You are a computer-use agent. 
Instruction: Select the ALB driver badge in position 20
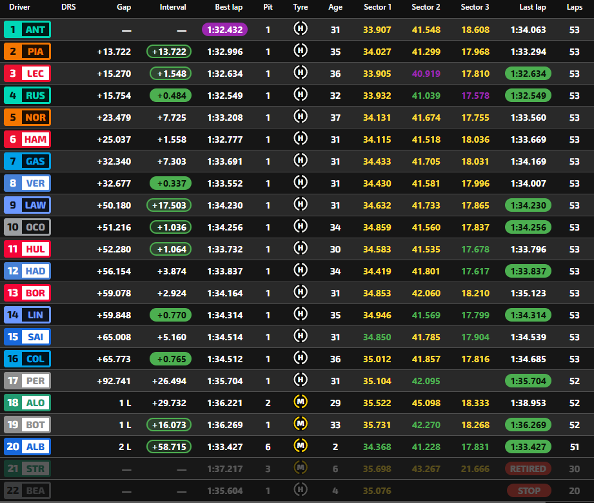[x=27, y=447]
